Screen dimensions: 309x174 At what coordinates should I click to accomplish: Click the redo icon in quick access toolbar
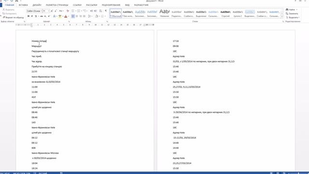point(12,1)
